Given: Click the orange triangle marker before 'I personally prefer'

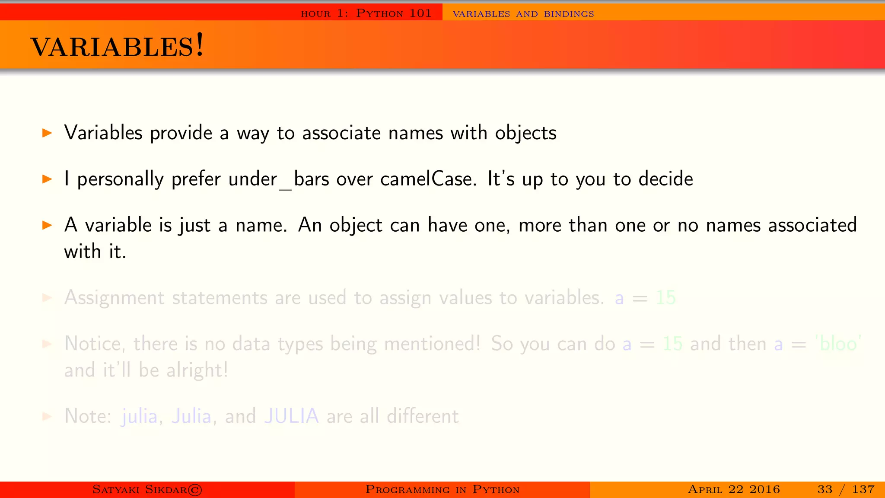Looking at the screenshot, I should pos(47,179).
